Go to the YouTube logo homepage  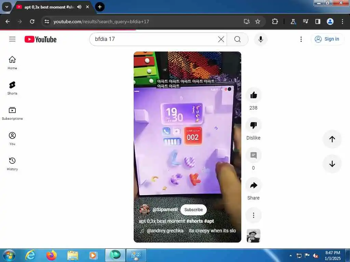[x=40, y=40]
